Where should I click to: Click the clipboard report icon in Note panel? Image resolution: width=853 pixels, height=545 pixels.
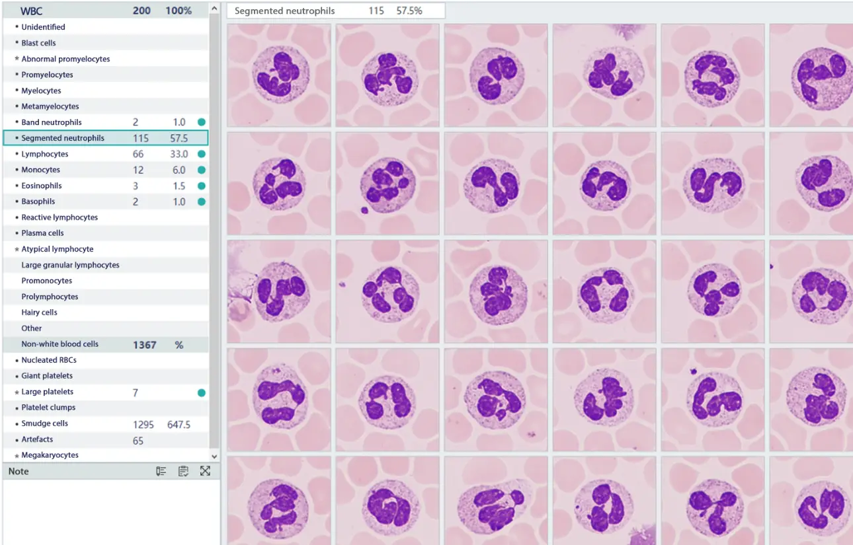pyautogui.click(x=183, y=470)
